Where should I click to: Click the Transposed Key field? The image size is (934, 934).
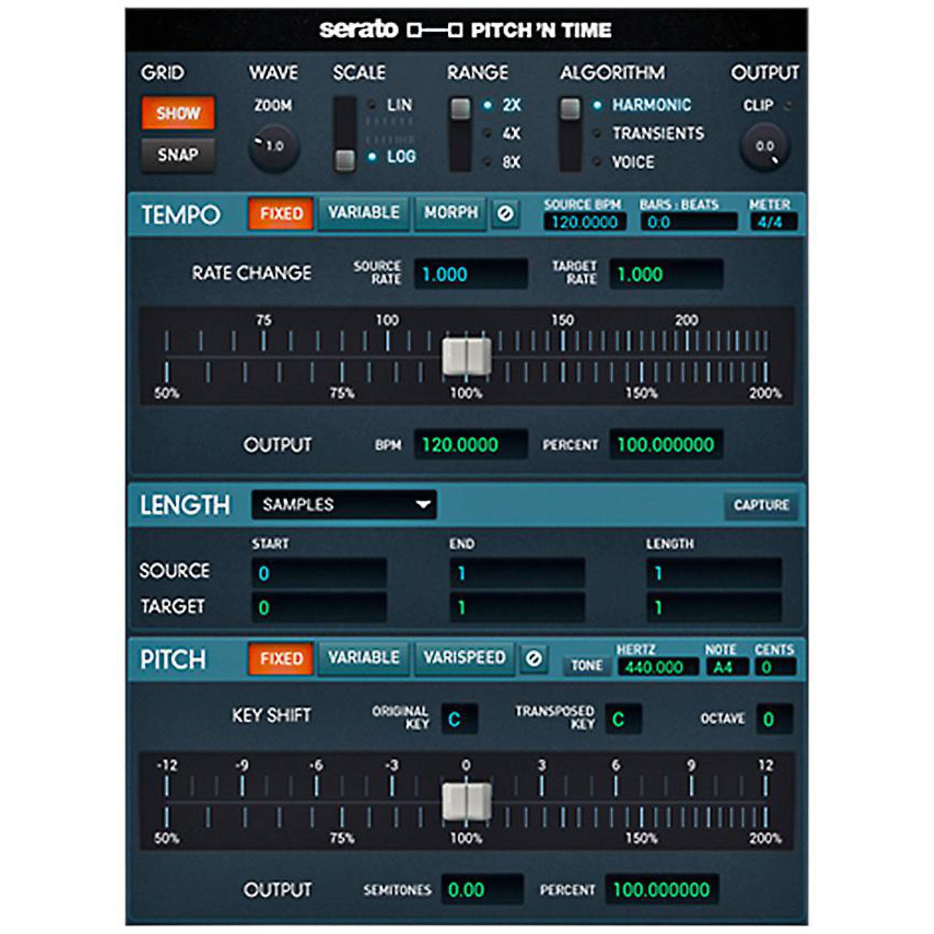(x=623, y=719)
